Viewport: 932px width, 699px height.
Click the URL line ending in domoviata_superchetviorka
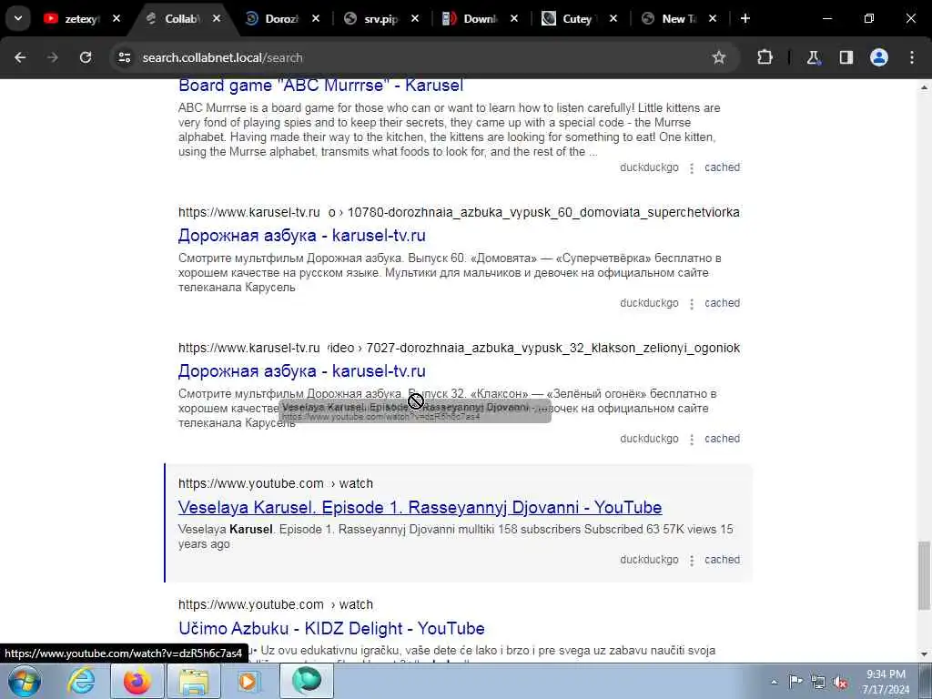point(459,212)
